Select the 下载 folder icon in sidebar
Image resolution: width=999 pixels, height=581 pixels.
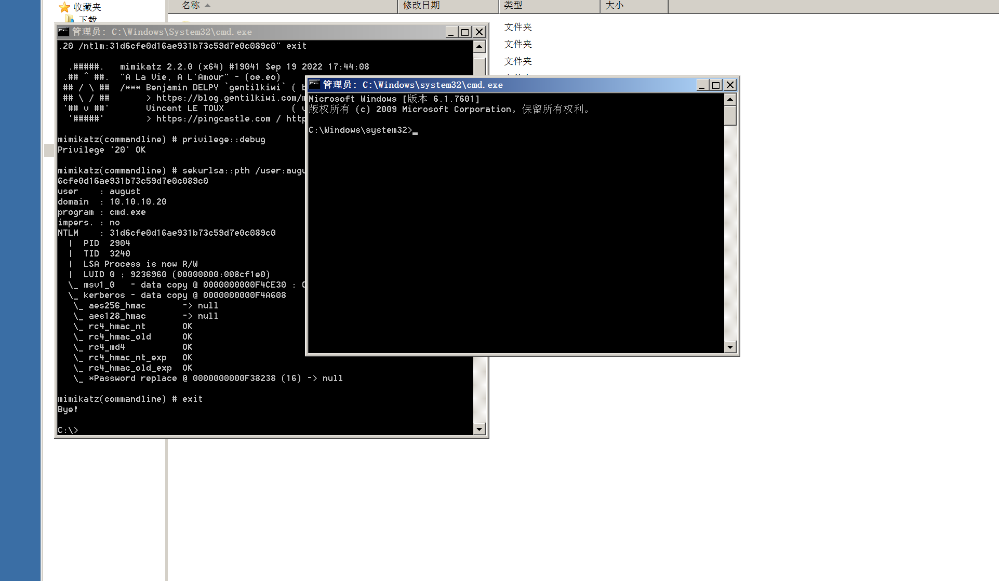click(70, 19)
